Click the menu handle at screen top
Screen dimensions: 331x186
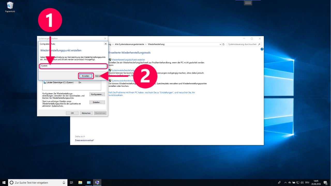248,3
